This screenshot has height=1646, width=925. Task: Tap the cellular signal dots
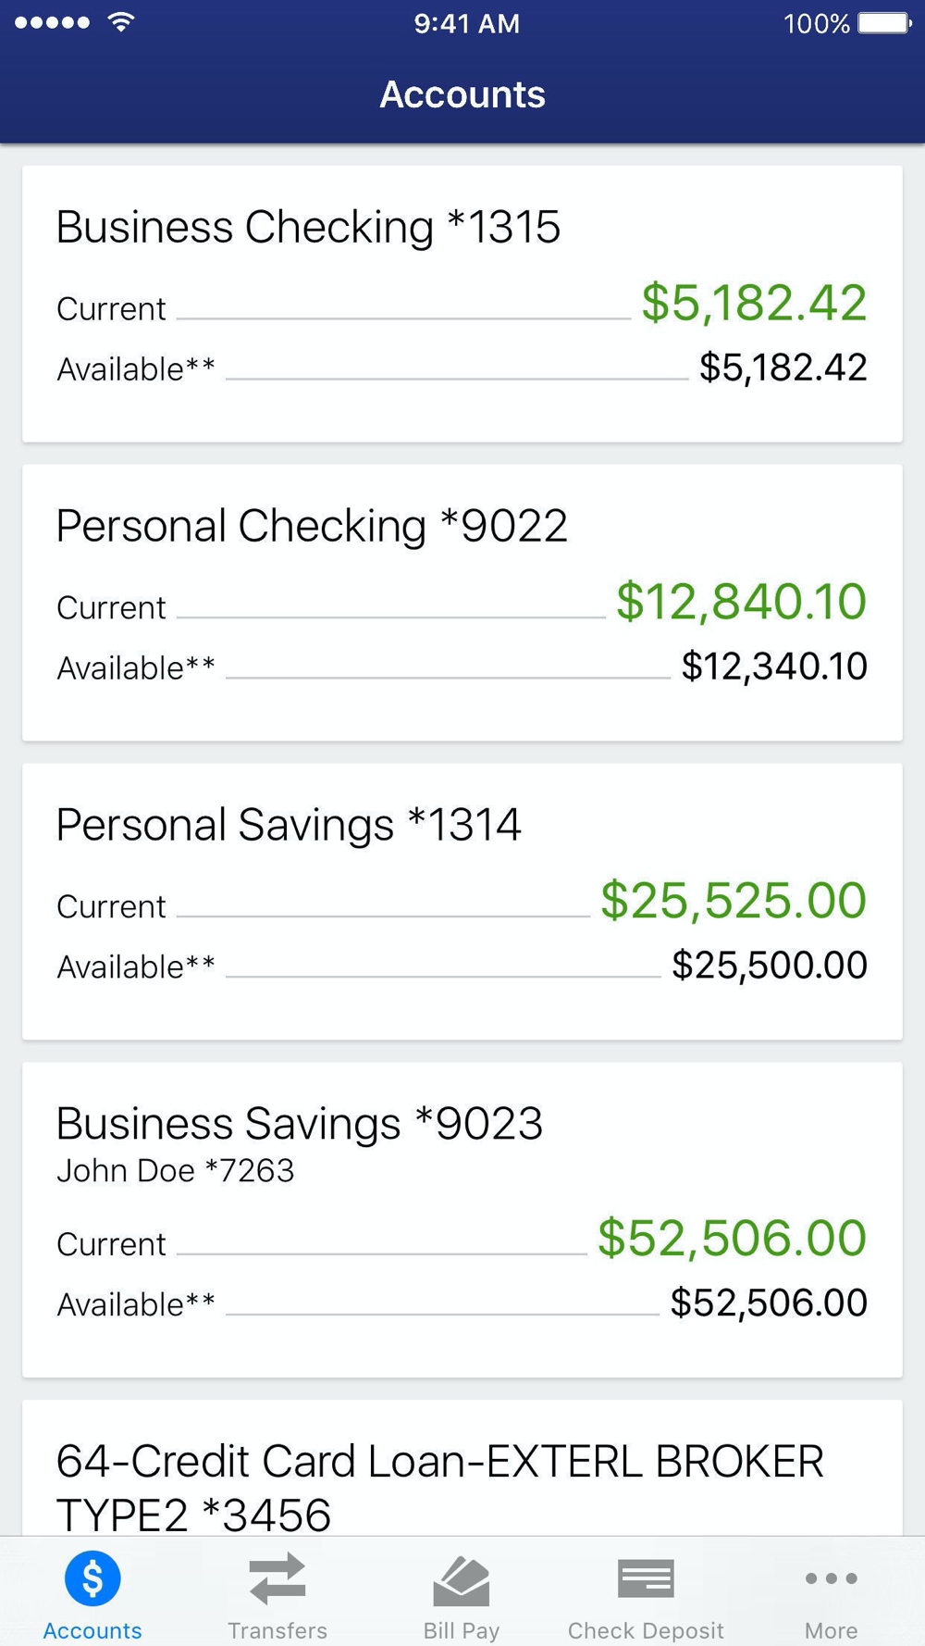click(x=52, y=22)
